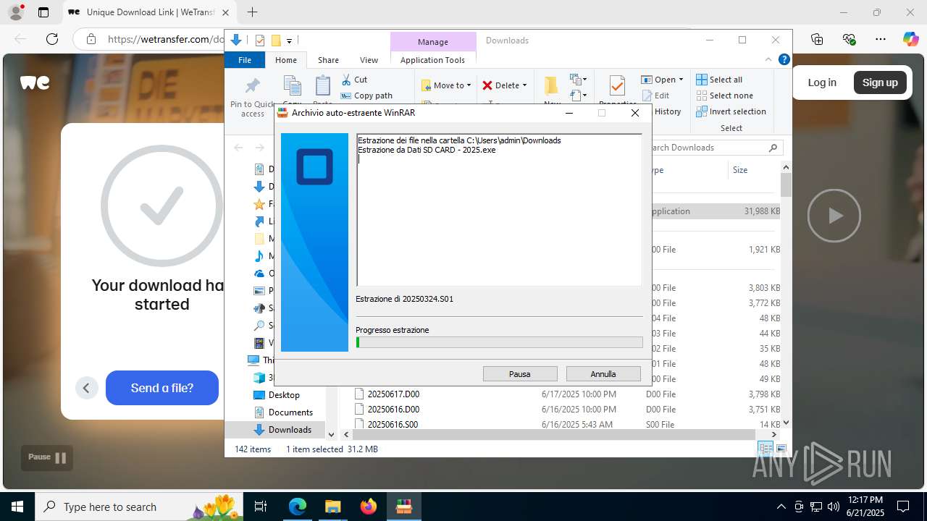927x521 pixels.
Task: Open File Explorer from taskbar
Action: click(332, 507)
